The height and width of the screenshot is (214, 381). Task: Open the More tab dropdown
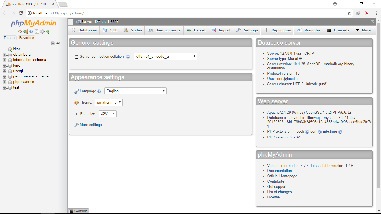click(x=363, y=30)
